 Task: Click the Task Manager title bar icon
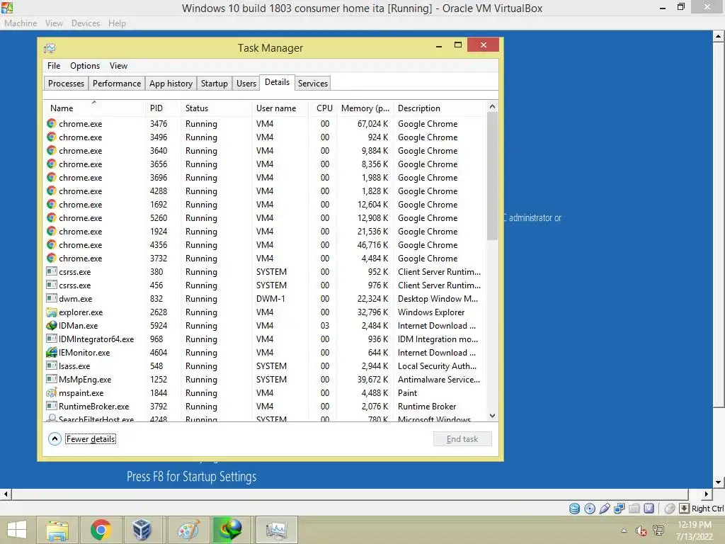(50, 48)
